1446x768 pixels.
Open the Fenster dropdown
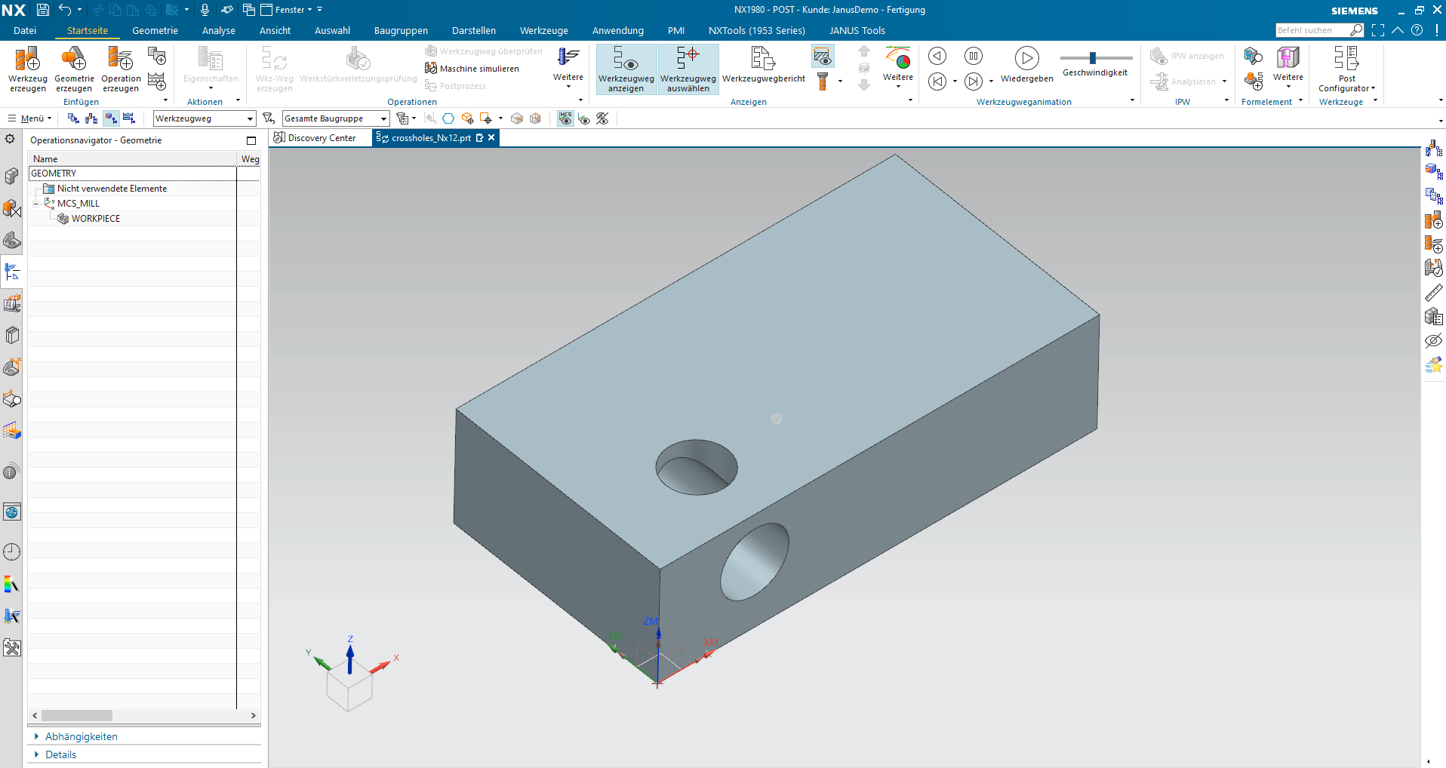[x=291, y=10]
